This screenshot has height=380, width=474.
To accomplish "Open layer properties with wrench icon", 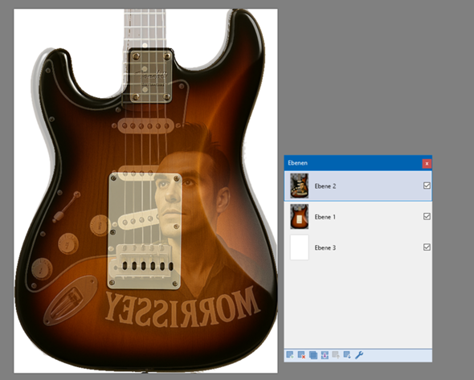I will (x=359, y=355).
